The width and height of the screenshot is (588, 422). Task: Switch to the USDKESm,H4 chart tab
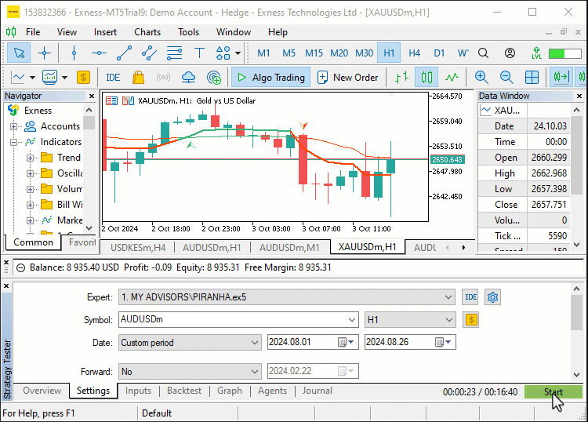point(138,248)
